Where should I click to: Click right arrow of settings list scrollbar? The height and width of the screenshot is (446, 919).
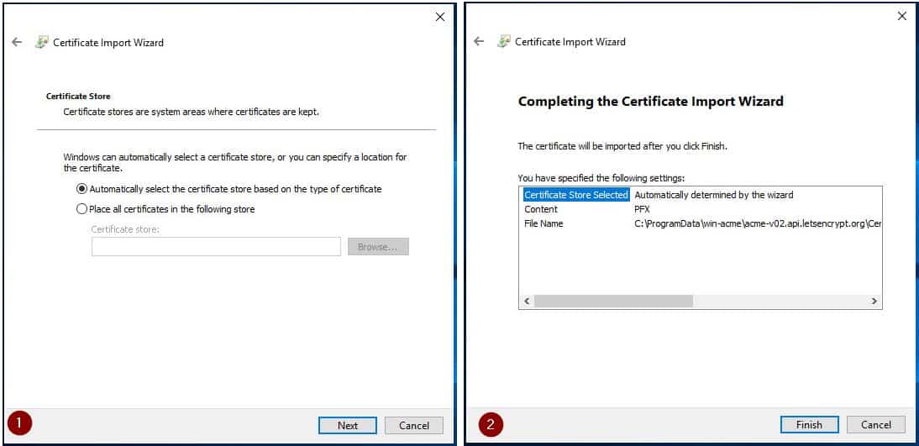click(874, 302)
